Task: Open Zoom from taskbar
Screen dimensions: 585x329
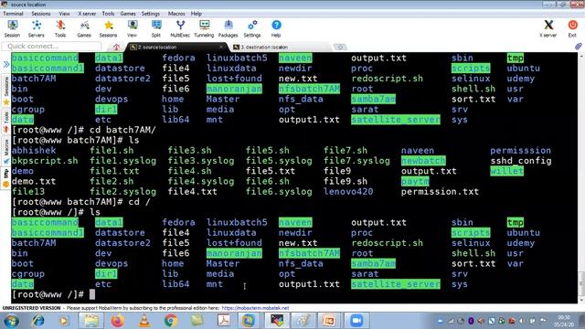Action: tap(356, 321)
